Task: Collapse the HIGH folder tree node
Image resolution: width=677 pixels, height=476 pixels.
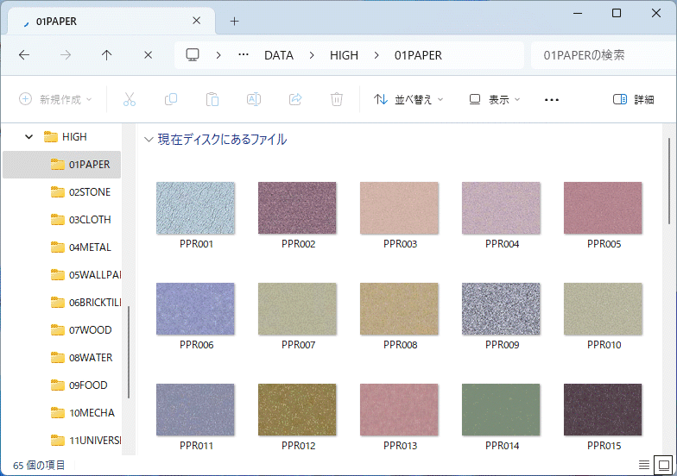Action: pyautogui.click(x=29, y=137)
